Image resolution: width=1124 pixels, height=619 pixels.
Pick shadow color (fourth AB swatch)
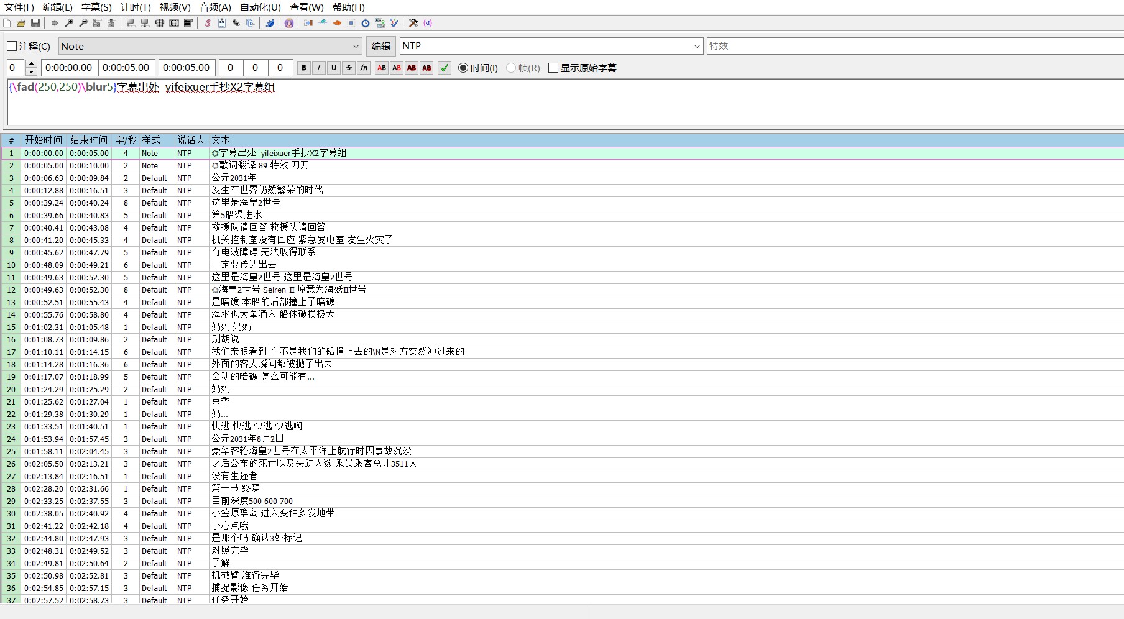pos(426,68)
